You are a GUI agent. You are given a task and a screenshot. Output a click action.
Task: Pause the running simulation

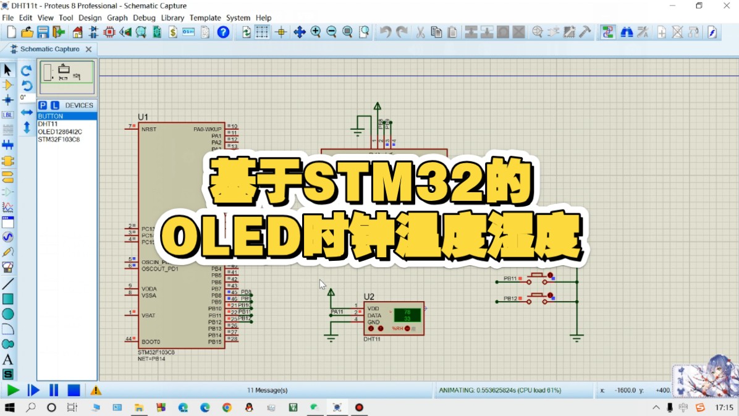[53, 390]
